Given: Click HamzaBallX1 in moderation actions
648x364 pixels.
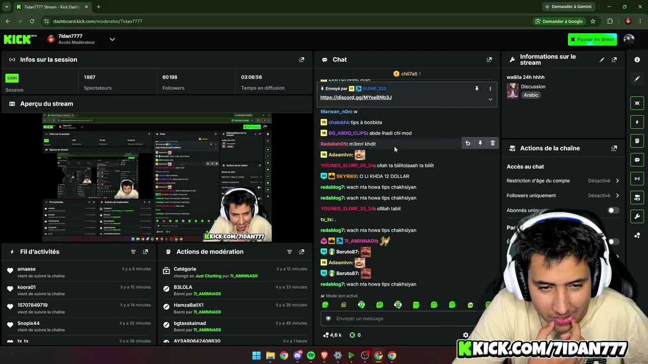Looking at the screenshot, I should pyautogui.click(x=188, y=305).
